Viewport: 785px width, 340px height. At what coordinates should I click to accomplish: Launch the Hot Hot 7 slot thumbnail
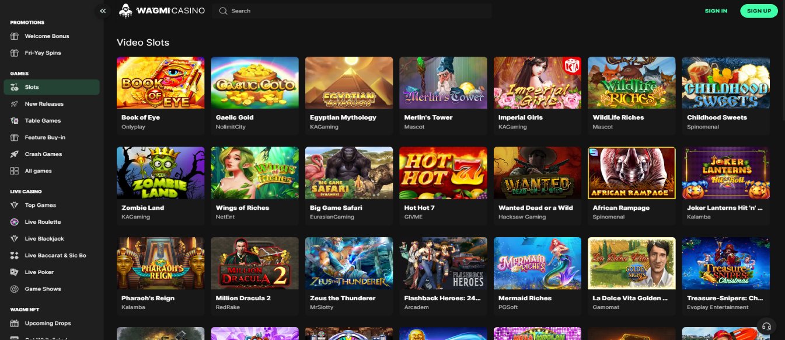(443, 173)
